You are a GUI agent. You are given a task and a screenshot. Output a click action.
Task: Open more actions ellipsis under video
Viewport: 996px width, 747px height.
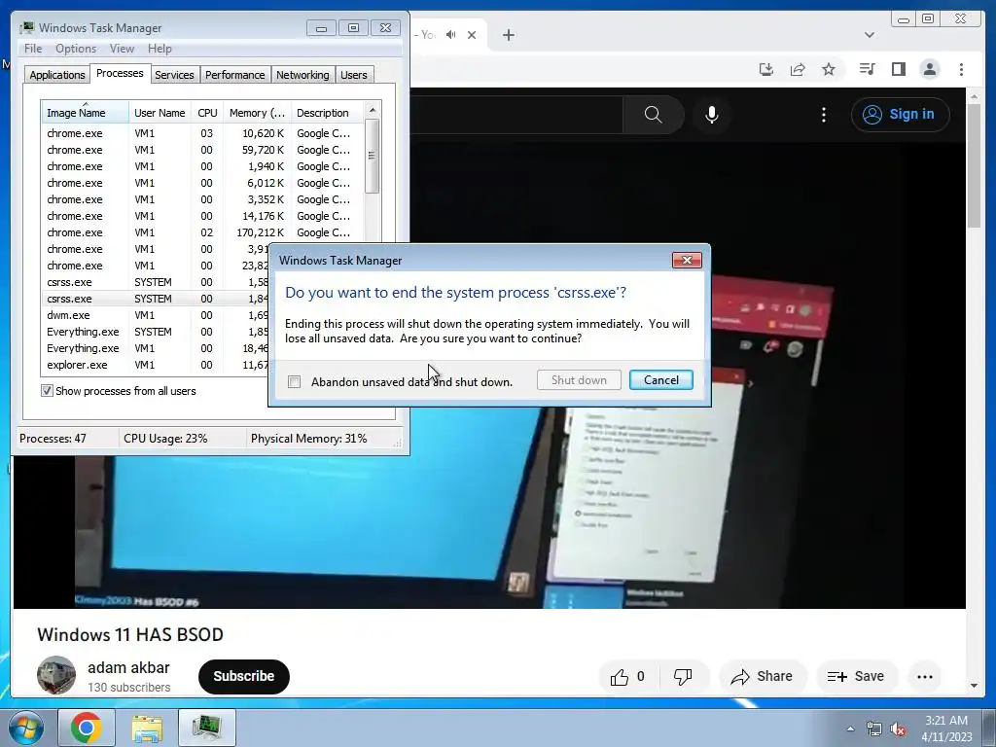(x=925, y=677)
